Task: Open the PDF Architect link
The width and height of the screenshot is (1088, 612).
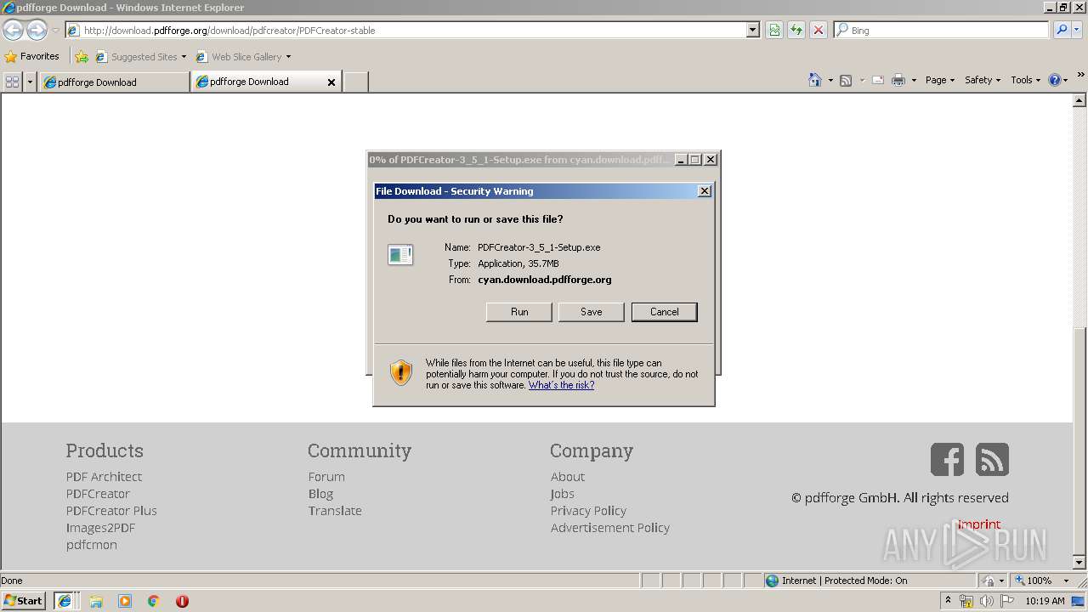Action: coord(104,477)
